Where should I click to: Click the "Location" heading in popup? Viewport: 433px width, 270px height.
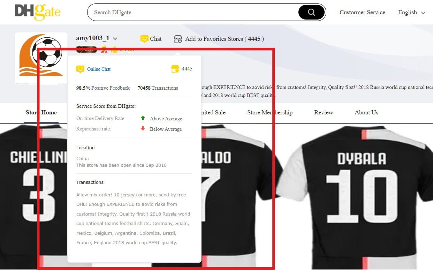point(85,148)
